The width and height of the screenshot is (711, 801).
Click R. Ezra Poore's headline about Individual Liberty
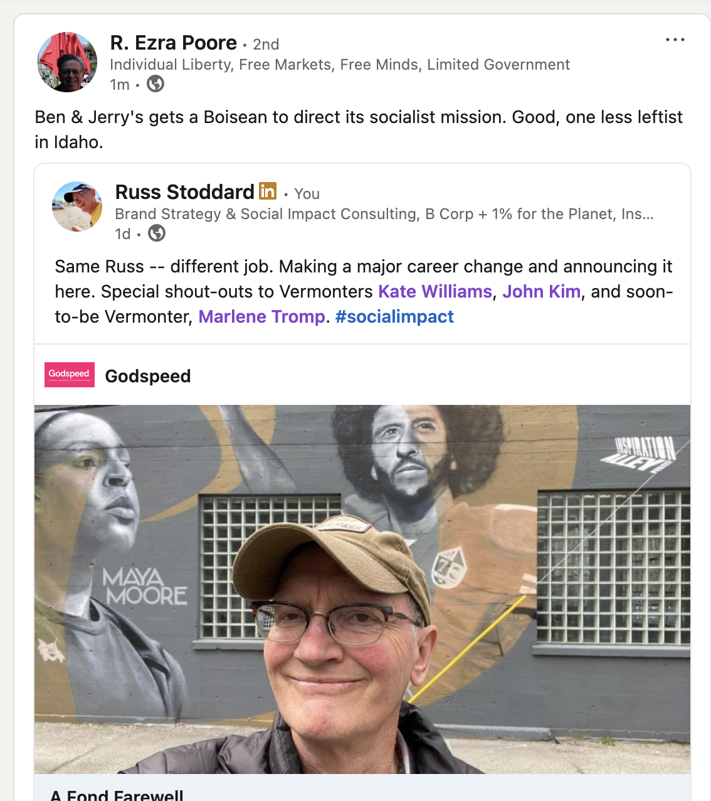coord(340,65)
